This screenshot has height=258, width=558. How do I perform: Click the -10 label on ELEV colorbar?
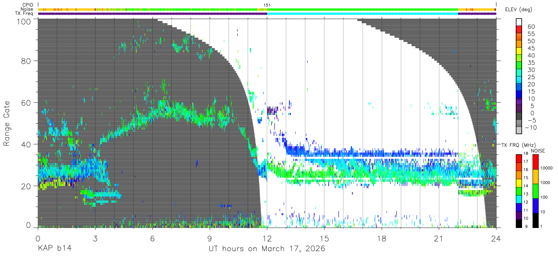coord(532,127)
